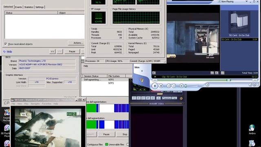261x147 pixels.
Task: Select '50 Cent - In Da Club' playlist entry
Action: pyautogui.click(x=239, y=40)
